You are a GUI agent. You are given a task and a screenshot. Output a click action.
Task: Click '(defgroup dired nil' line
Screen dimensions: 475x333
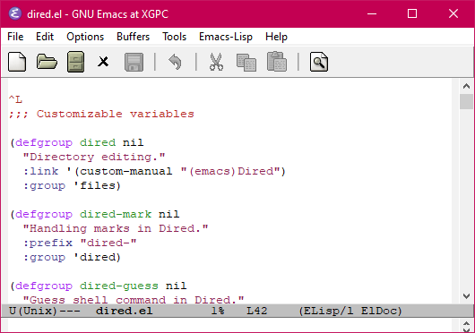point(77,142)
